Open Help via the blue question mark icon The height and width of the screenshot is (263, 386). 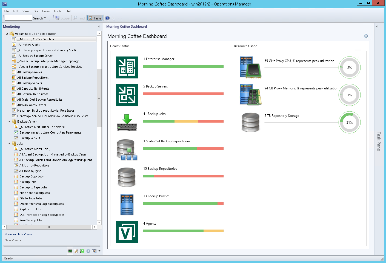107,18
